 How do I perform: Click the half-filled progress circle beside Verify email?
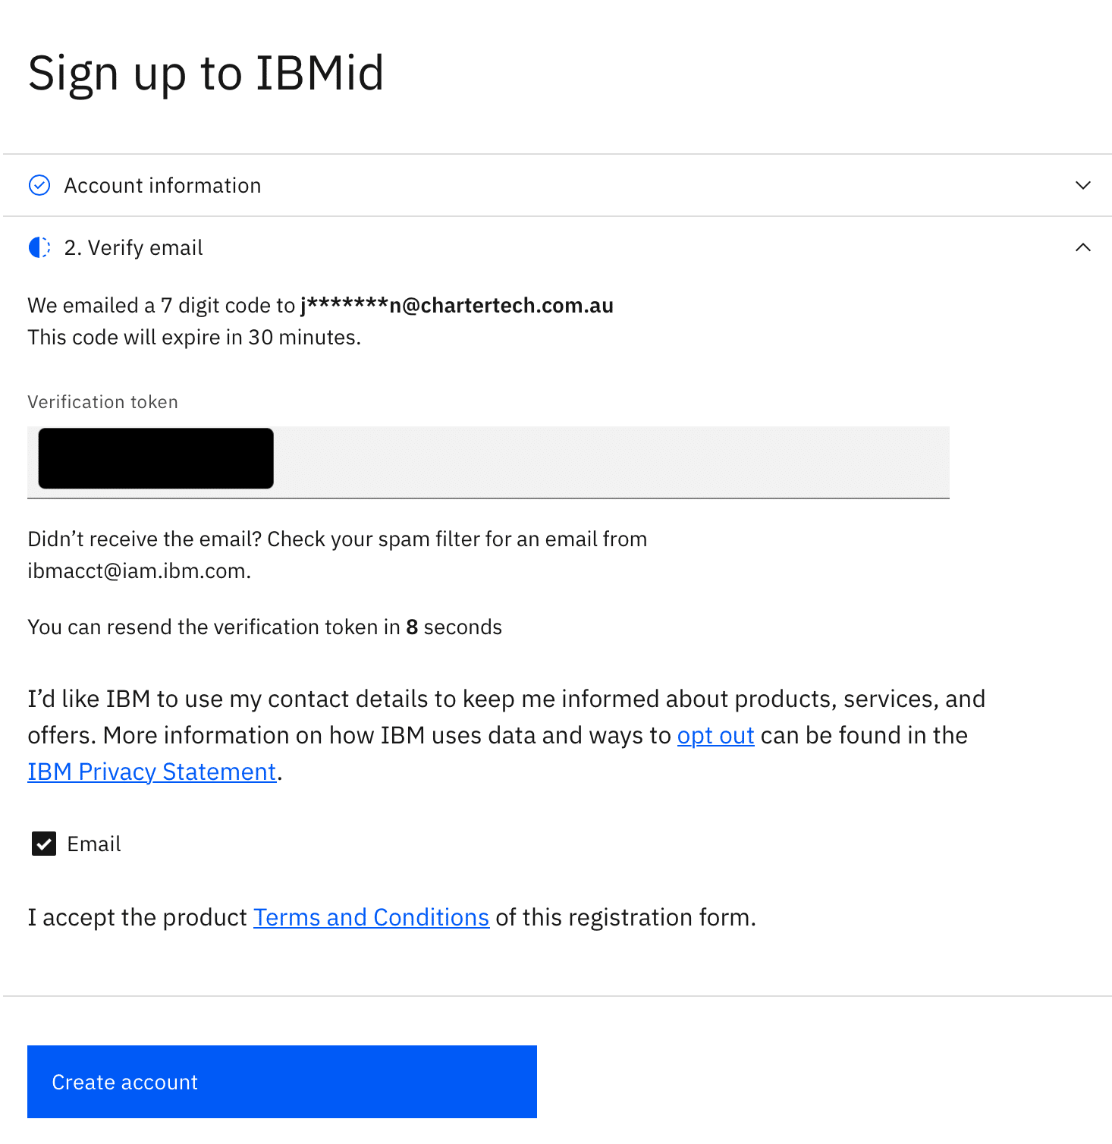click(40, 248)
